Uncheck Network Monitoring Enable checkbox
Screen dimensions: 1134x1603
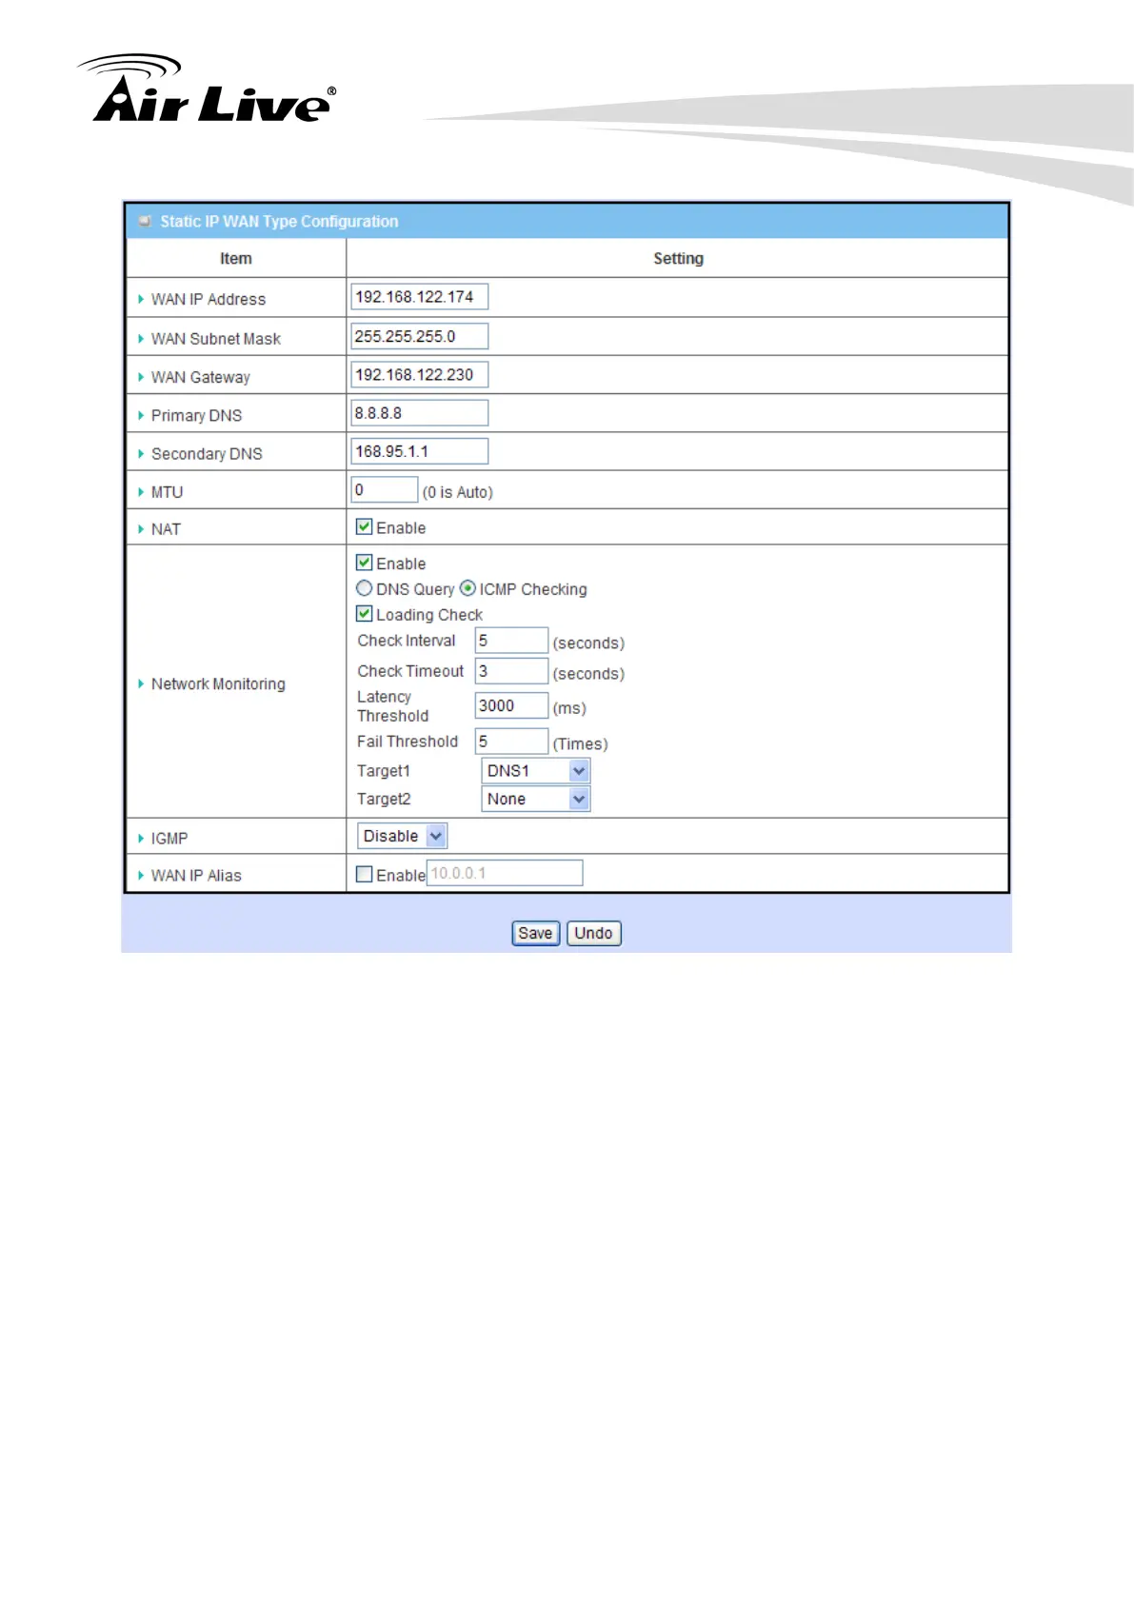coord(364,563)
